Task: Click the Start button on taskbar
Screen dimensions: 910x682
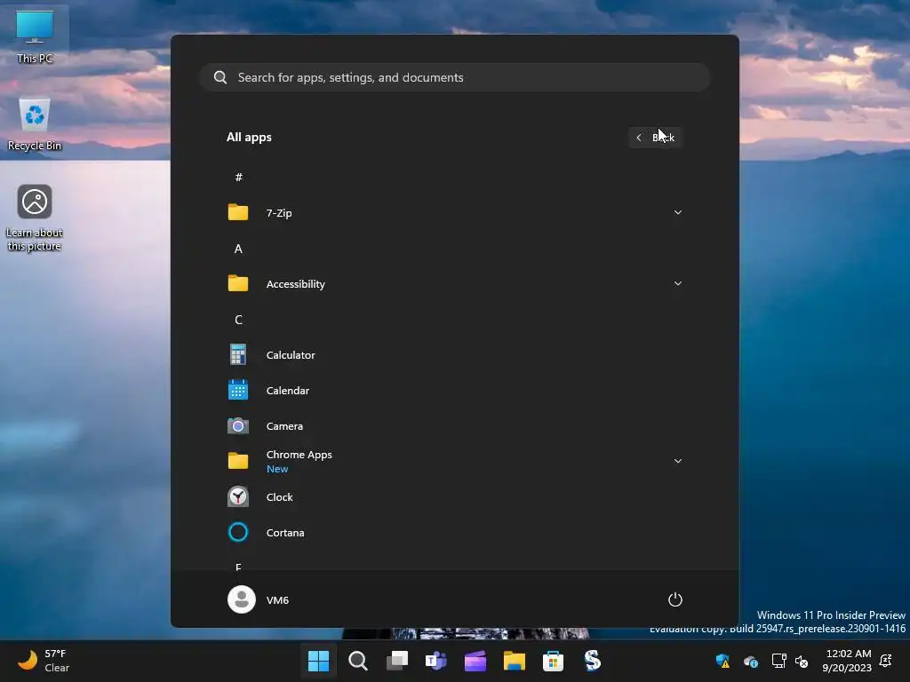Action: (319, 661)
